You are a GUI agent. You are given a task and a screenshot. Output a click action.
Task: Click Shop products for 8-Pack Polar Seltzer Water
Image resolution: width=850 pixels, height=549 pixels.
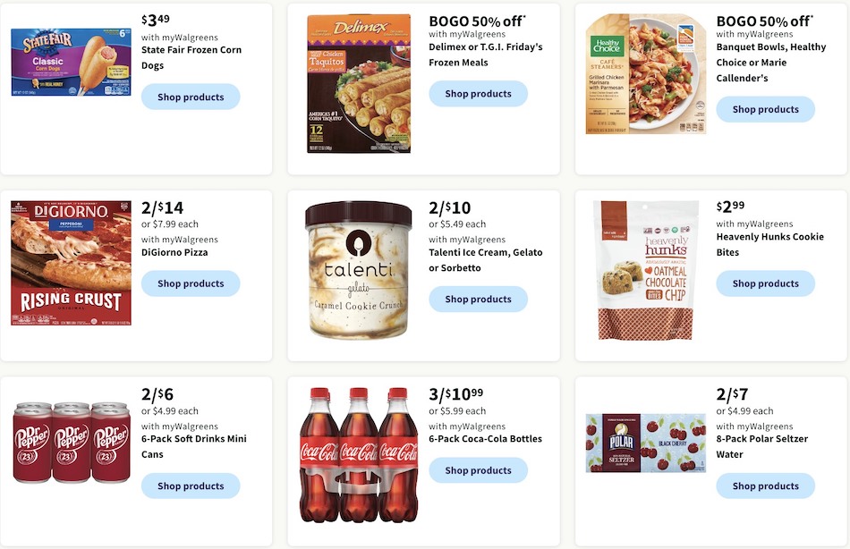point(765,486)
